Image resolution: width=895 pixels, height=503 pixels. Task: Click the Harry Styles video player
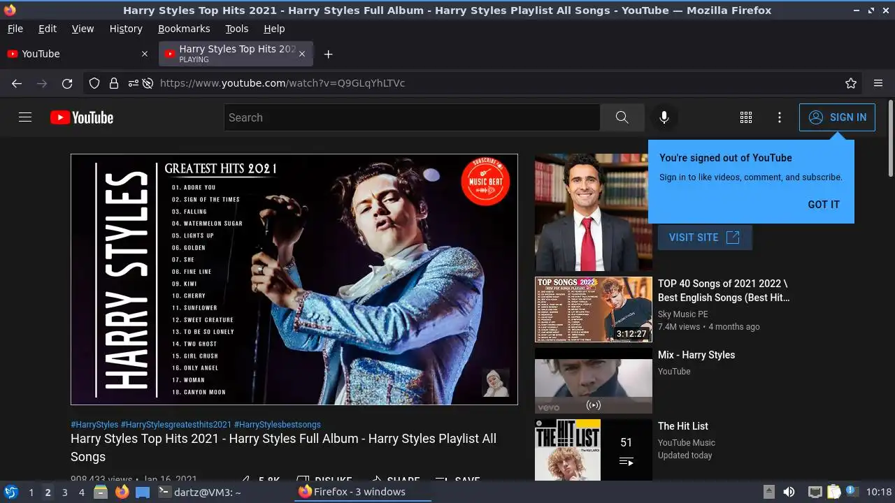pos(294,279)
